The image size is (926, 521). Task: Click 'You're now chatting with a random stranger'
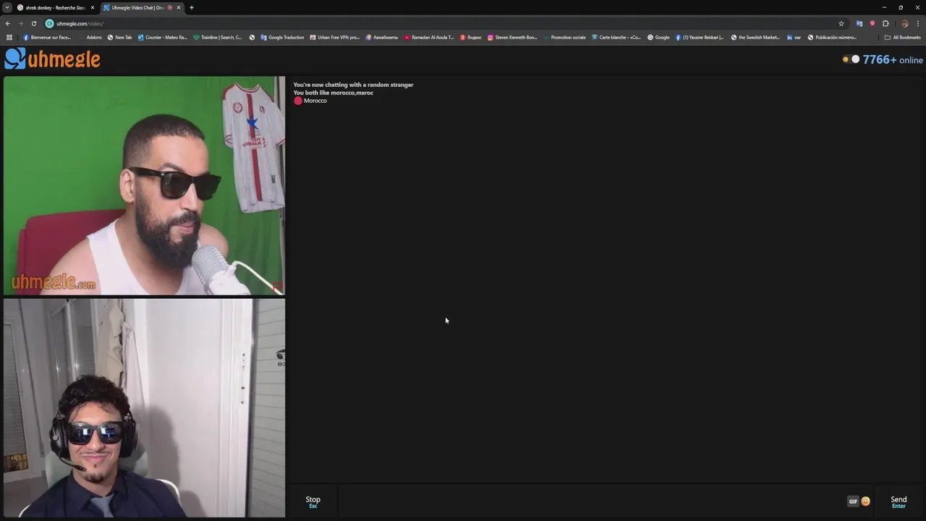click(x=353, y=85)
